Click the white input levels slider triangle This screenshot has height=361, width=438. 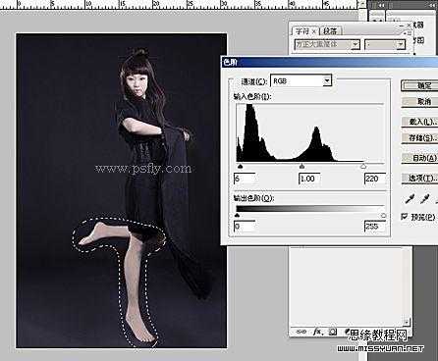362,167
